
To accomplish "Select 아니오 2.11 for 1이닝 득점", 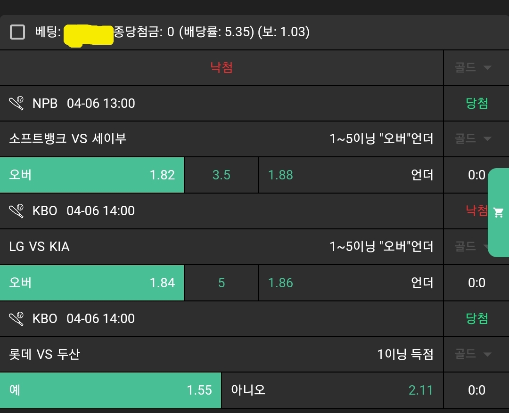I will (x=332, y=390).
